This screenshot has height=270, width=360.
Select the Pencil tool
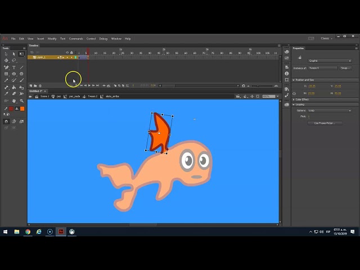click(x=6, y=80)
